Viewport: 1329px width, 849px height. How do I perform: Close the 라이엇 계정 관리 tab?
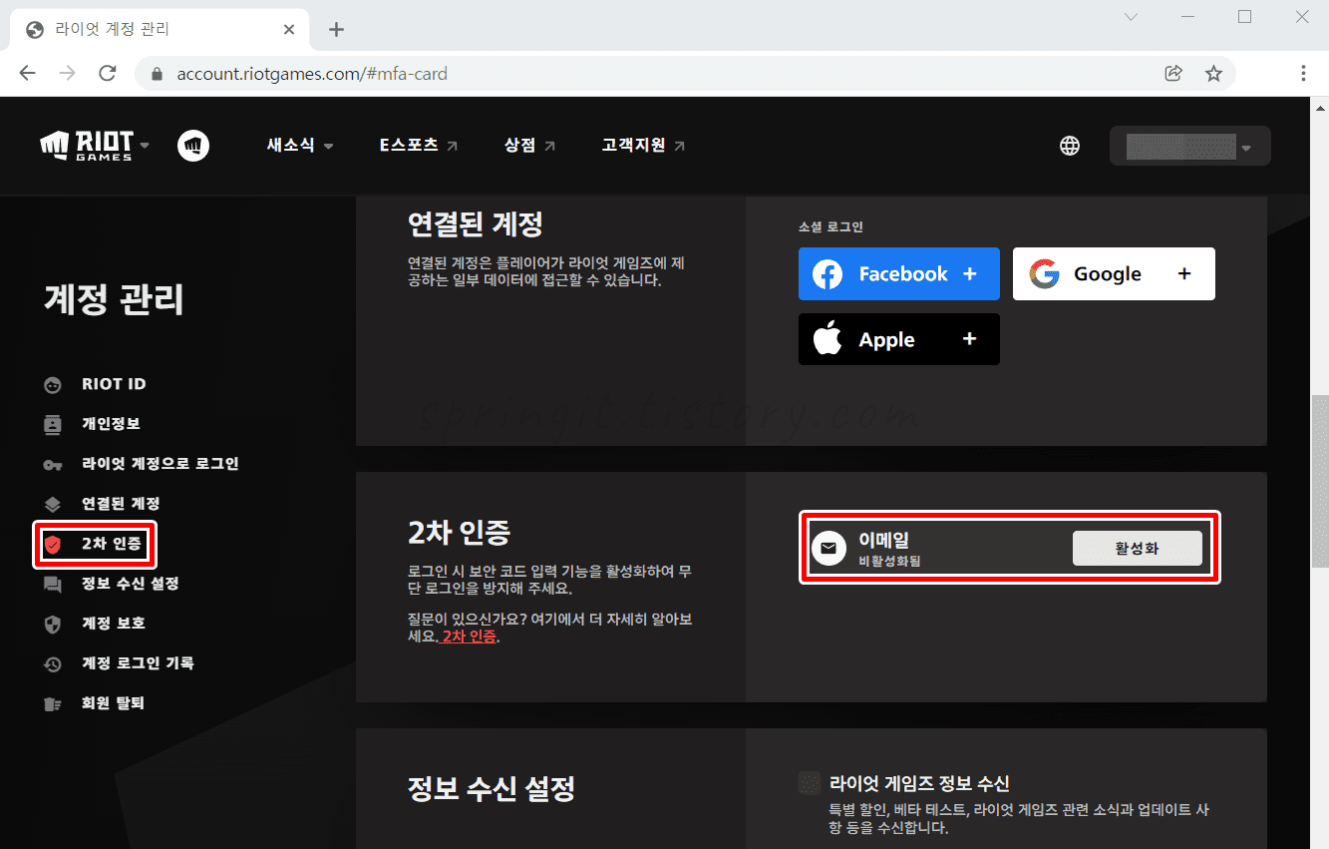(289, 29)
